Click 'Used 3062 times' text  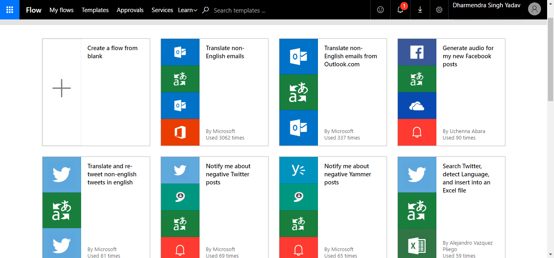click(x=225, y=138)
